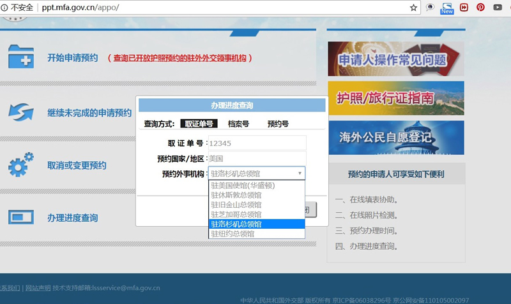
Task: Switch query method to 预约号
Action: click(278, 124)
